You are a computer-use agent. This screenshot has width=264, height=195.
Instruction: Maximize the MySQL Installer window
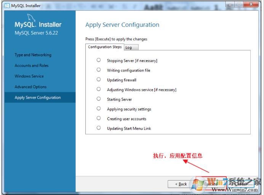[239, 5]
